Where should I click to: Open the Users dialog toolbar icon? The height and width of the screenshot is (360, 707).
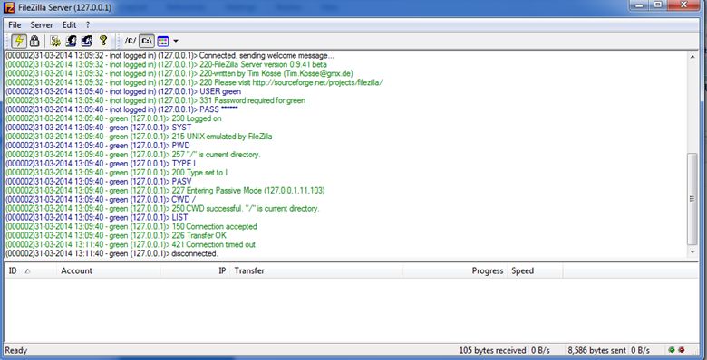[x=71, y=41]
